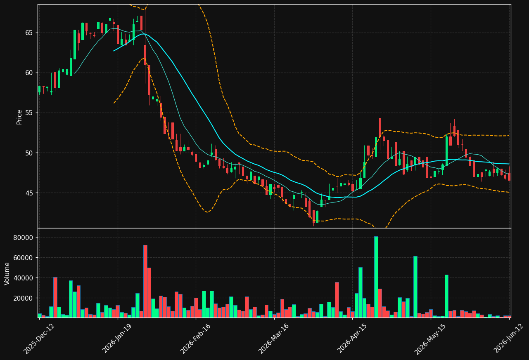Click the green volume bar reaching about 60000
This screenshot has height=360, width=529.
tap(415, 287)
